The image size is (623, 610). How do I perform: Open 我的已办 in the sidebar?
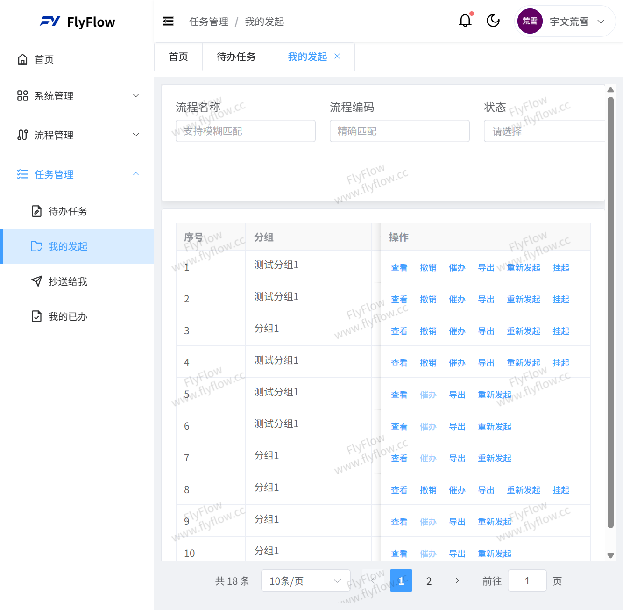[x=77, y=316]
